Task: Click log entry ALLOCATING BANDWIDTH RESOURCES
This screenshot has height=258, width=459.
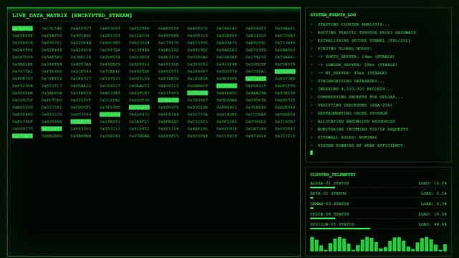Action: [357, 121]
